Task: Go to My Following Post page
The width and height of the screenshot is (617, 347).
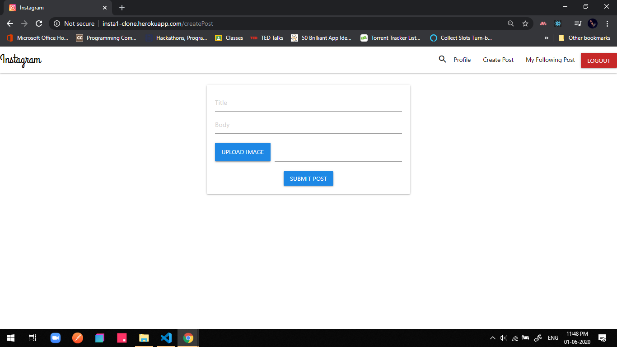Action: (550, 60)
